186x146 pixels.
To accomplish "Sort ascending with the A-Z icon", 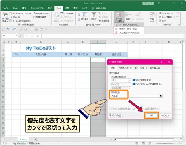I will point(79,14).
